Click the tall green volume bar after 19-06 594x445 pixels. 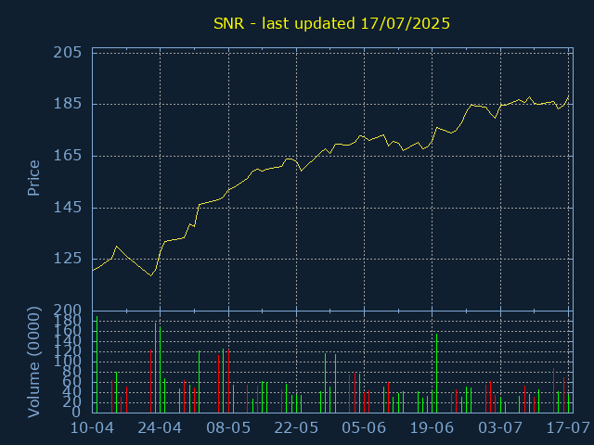[x=437, y=373]
